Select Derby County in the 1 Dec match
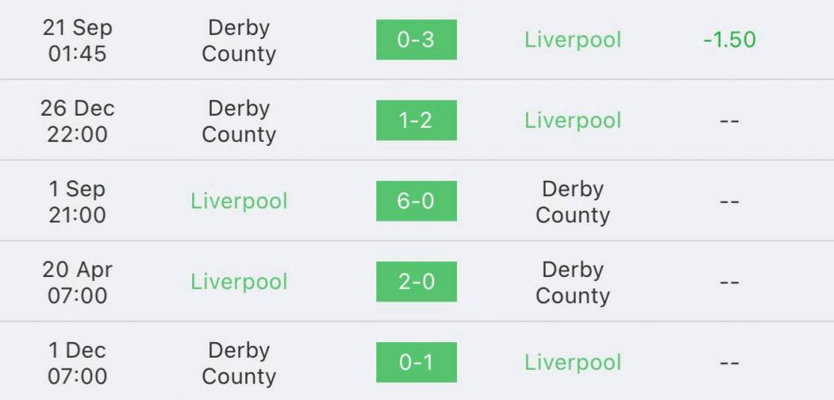The image size is (834, 400). pyautogui.click(x=239, y=363)
